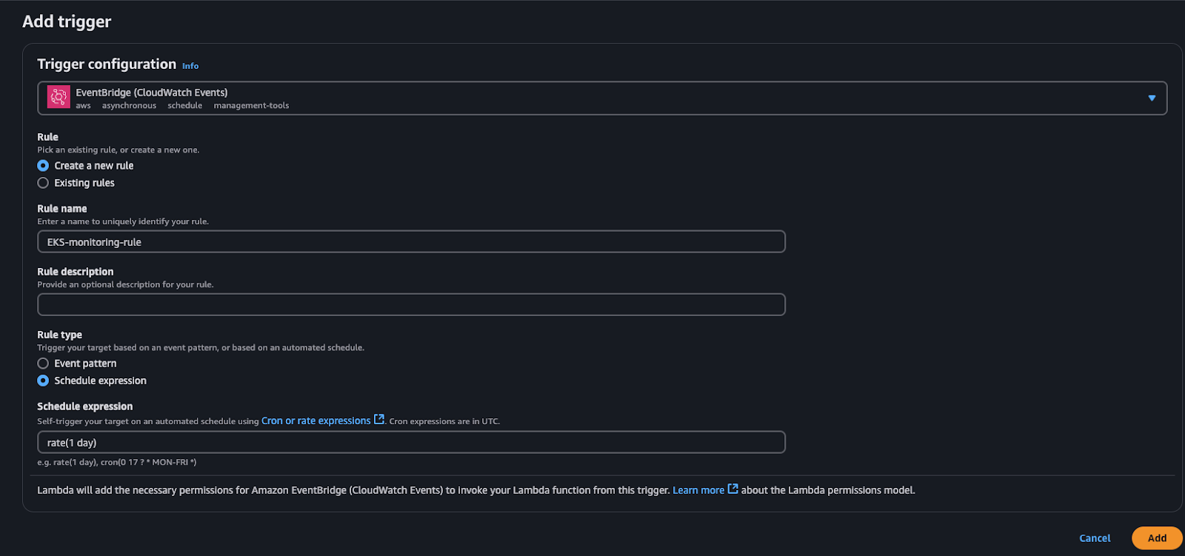
Task: Click the Trigger configuration heading
Action: point(107,64)
